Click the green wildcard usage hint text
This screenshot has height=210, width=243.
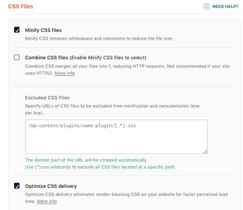[100, 167]
